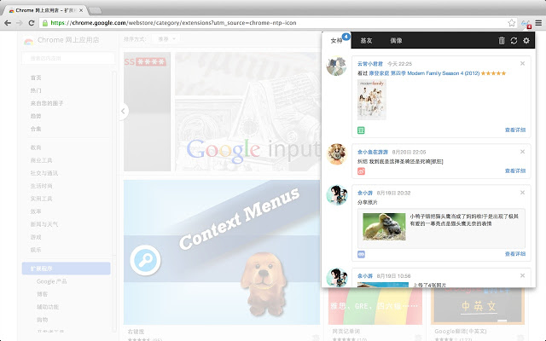The width and height of the screenshot is (546, 341).
Task: Select Google 产品 subcategory
Action: [x=51, y=281]
